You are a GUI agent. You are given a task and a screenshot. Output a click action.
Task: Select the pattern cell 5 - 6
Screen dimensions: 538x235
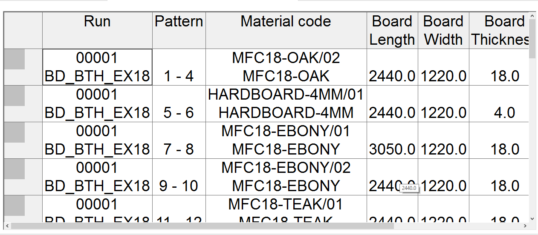[179, 103]
